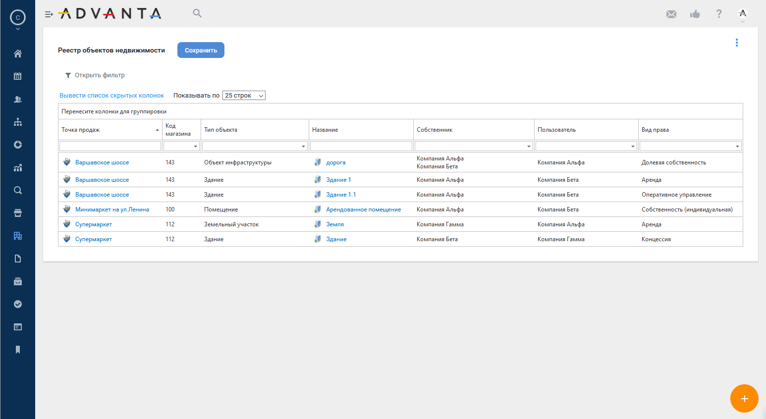Open Варшавское шоссе link in дорога row

coord(102,162)
